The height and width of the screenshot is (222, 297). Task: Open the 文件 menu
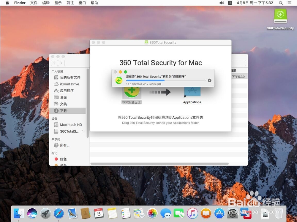[x=34, y=3]
